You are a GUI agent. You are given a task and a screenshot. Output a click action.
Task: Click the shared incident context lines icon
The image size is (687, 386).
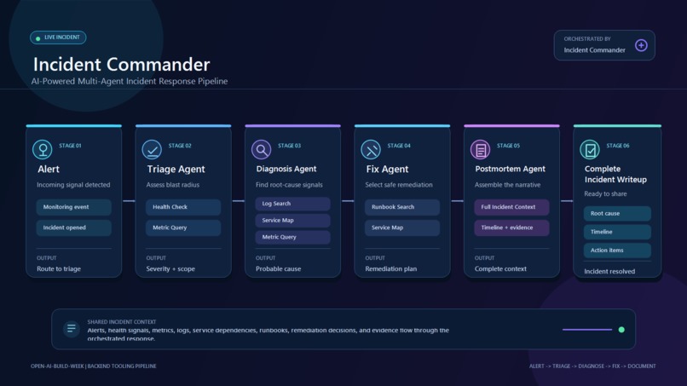pos(72,329)
